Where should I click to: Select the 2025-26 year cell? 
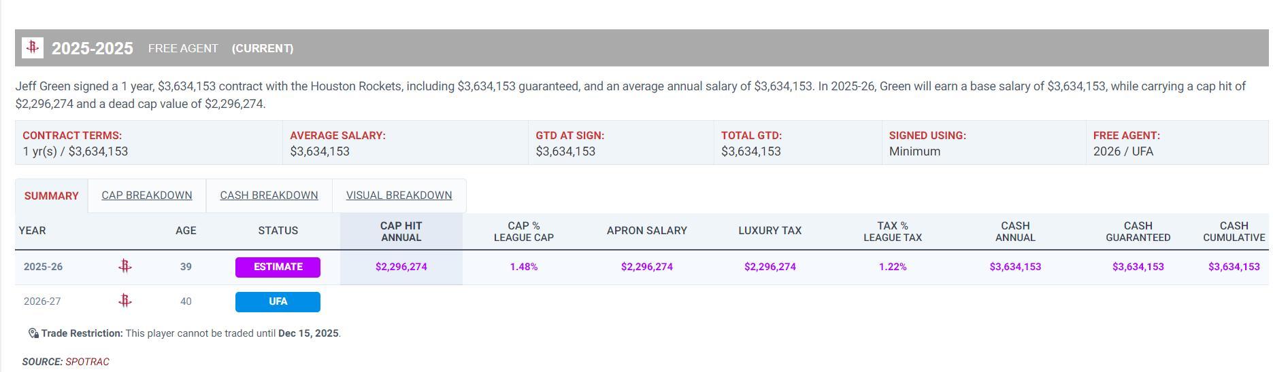coord(43,267)
